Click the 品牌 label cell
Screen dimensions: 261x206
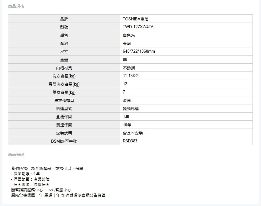point(64,19)
